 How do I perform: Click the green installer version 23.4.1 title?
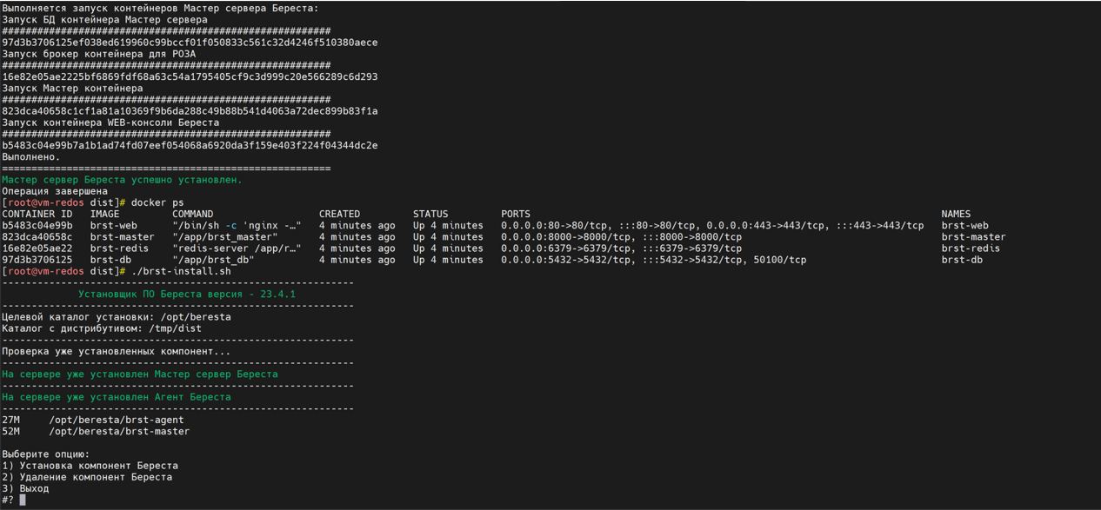[x=187, y=294]
